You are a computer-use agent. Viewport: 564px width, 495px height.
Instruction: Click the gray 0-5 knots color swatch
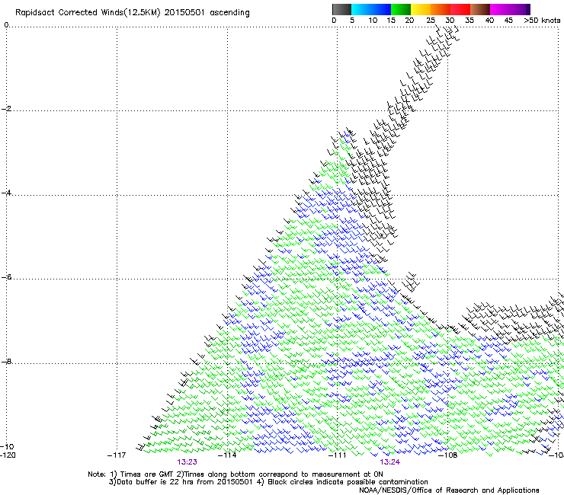coord(341,9)
